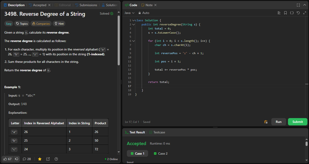Click the help question-mark icon
The width and height of the screenshot is (309, 164).
(56, 159)
